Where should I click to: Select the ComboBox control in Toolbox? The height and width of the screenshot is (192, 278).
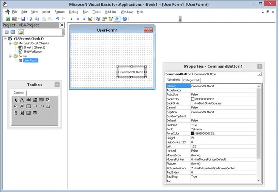(x=35, y=100)
